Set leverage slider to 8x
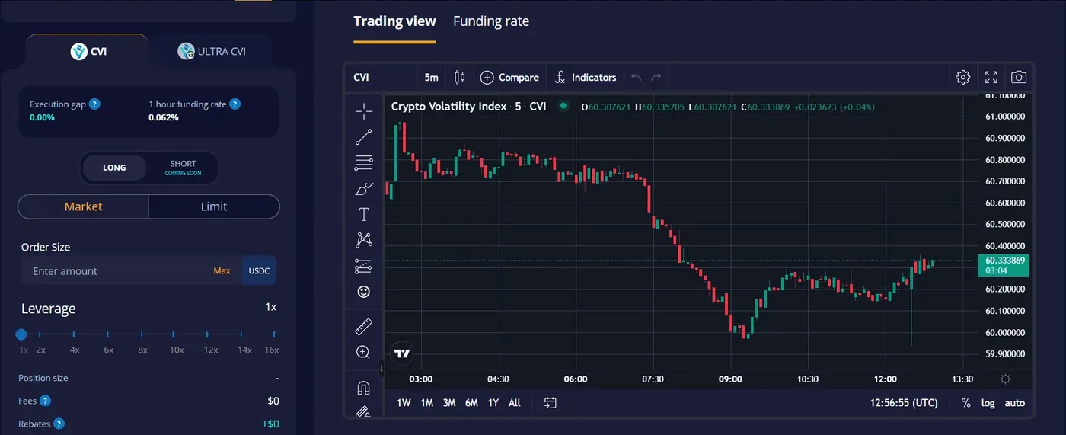Viewport: 1066px width, 435px height. coord(142,334)
